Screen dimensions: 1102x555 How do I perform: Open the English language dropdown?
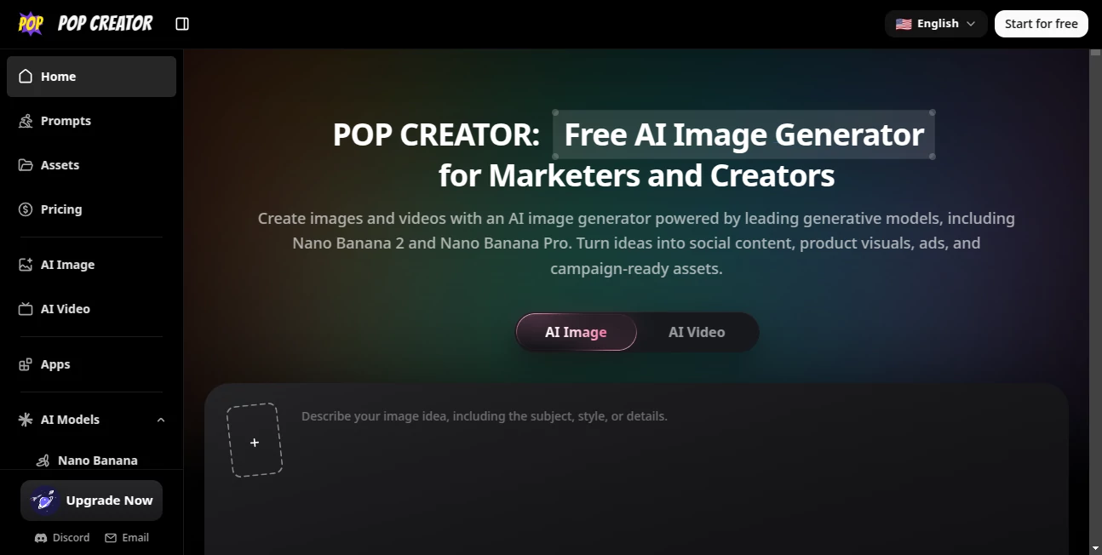click(936, 24)
